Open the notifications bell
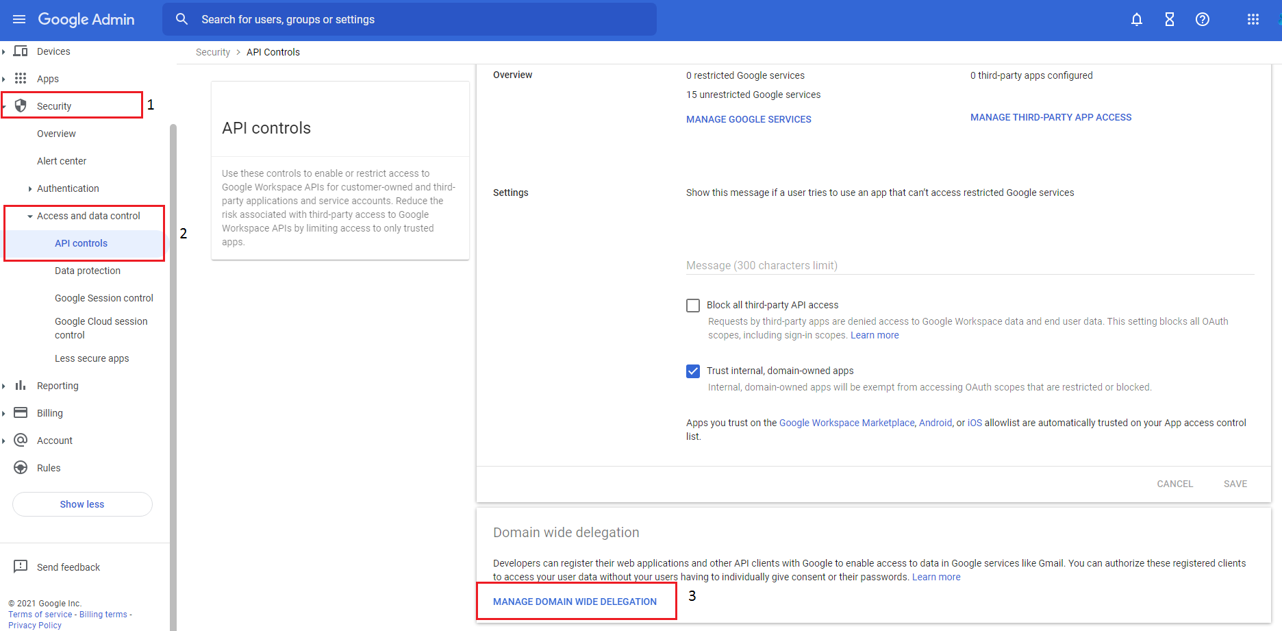The image size is (1282, 631). pos(1136,19)
